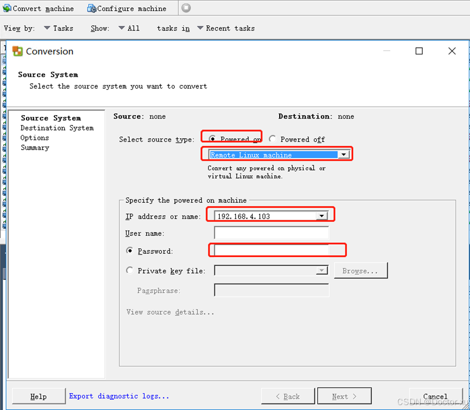Screen dimensions: 470x410
Task: Click the Next button
Action: click(x=344, y=396)
